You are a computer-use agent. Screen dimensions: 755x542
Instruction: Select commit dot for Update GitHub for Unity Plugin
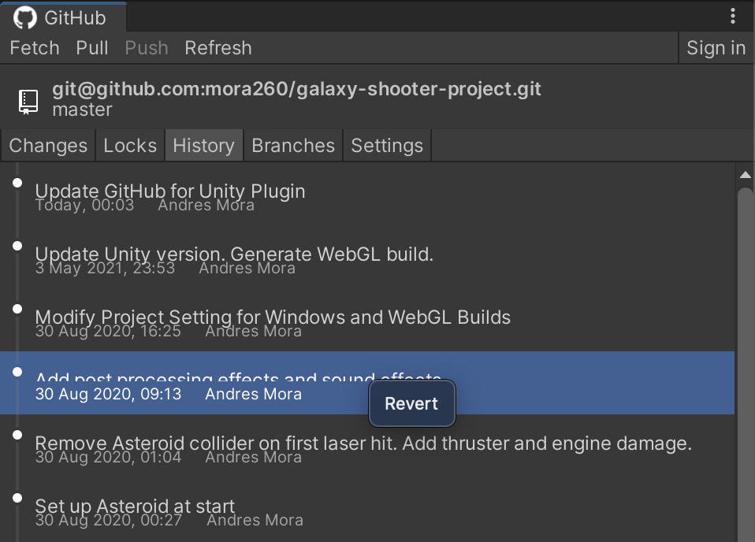17,183
